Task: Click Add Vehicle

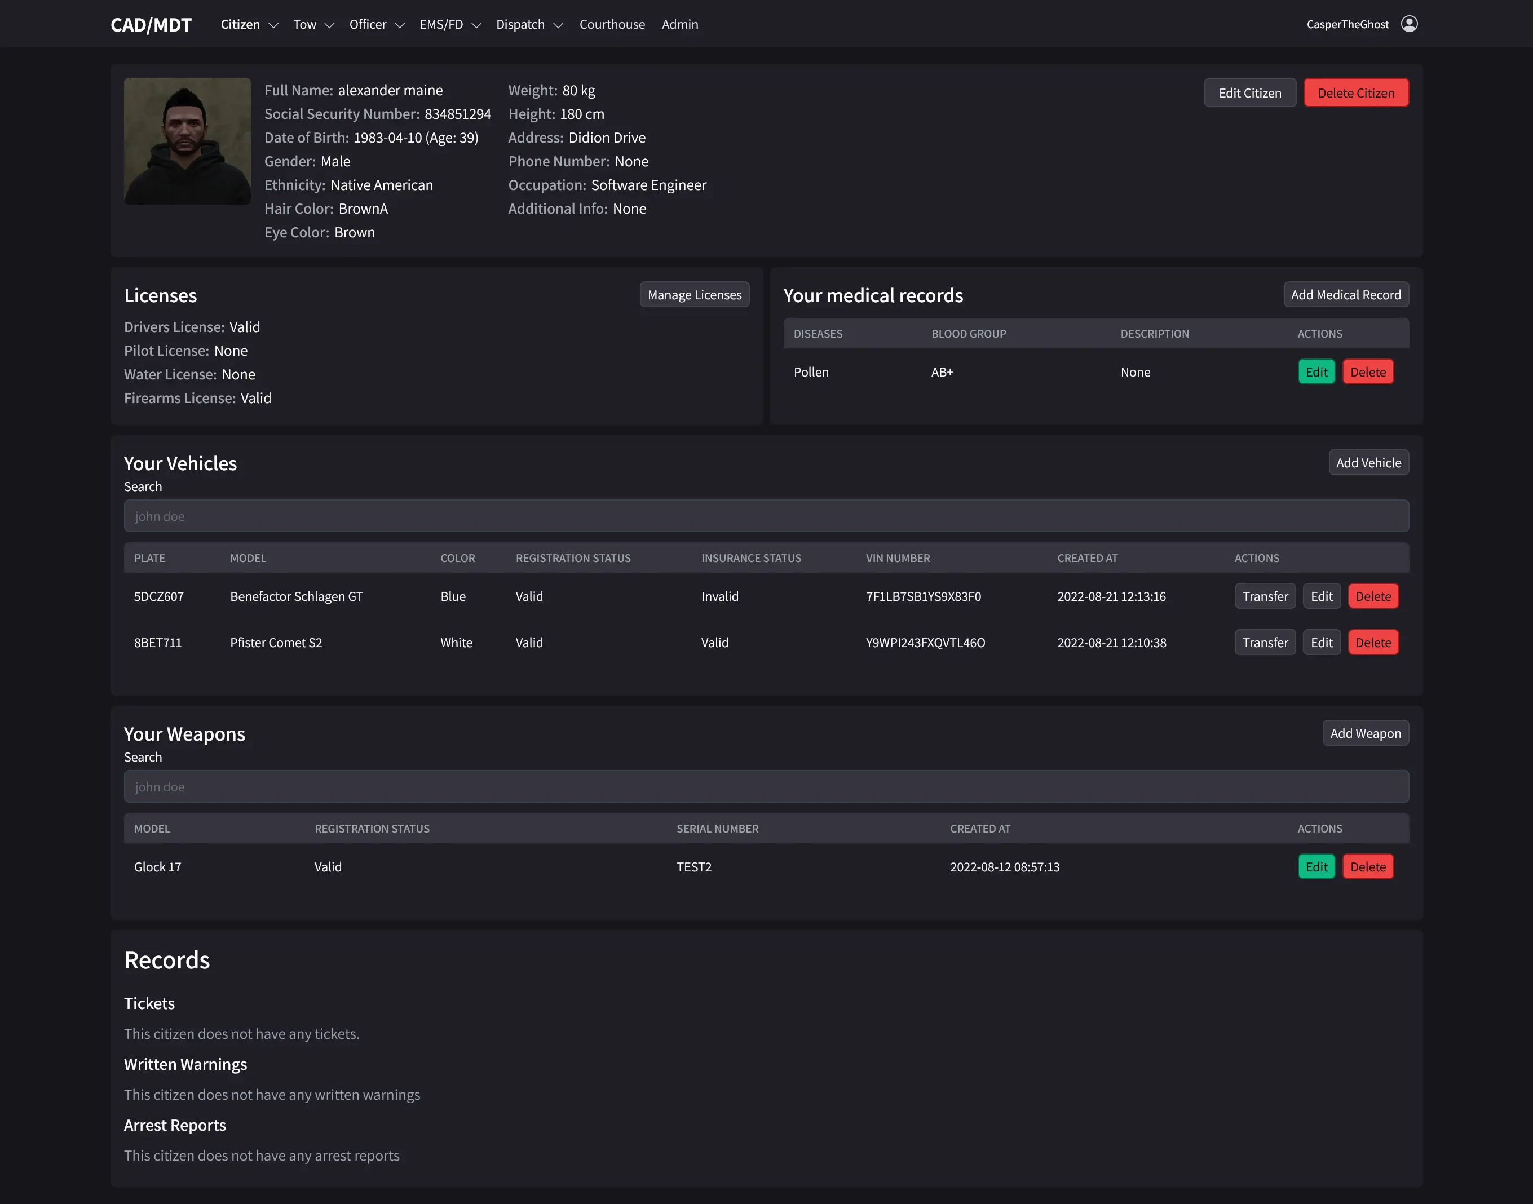Action: 1368,462
